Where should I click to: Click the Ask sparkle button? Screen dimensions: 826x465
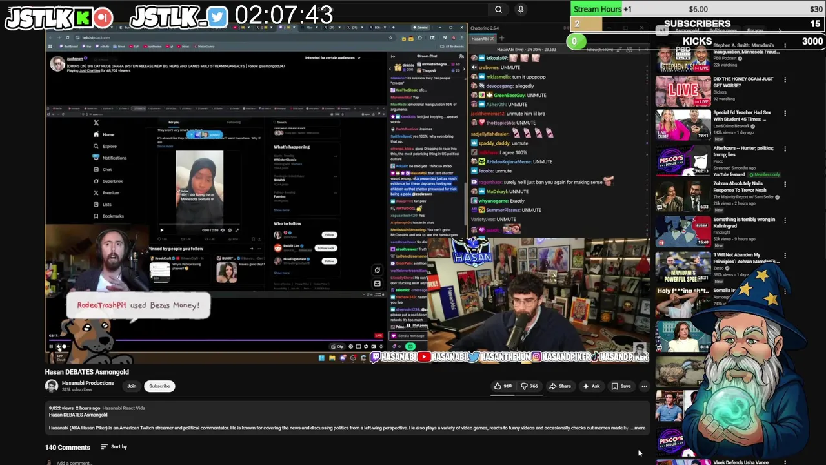tap(591, 386)
